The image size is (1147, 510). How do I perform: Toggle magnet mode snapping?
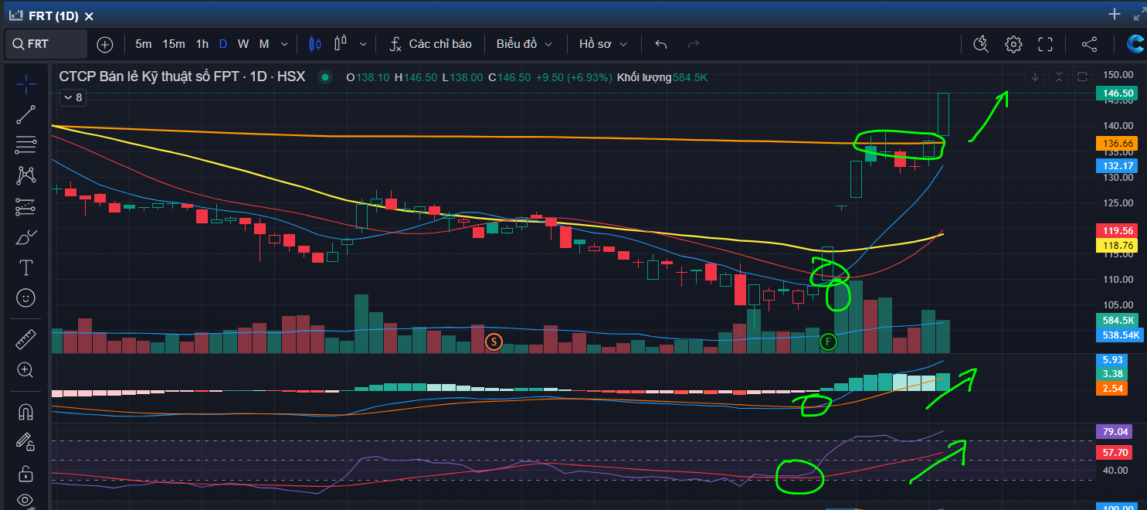[x=26, y=412]
